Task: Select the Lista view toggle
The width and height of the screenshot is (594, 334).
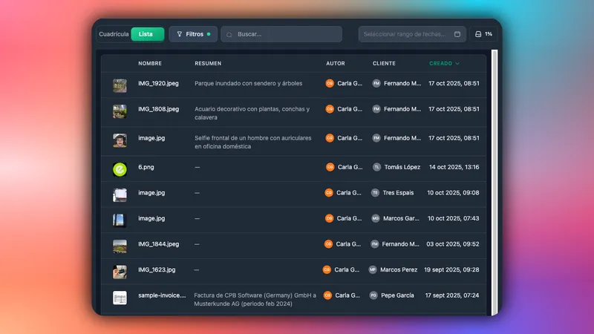Action: tap(147, 34)
